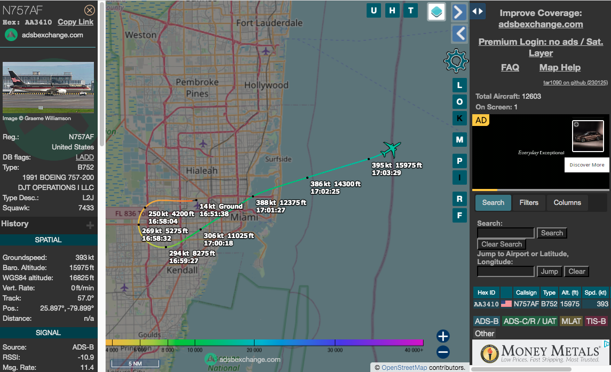Click the adsbexchange.com logo in panel
Screen dimensions: 611x372
(44, 35)
